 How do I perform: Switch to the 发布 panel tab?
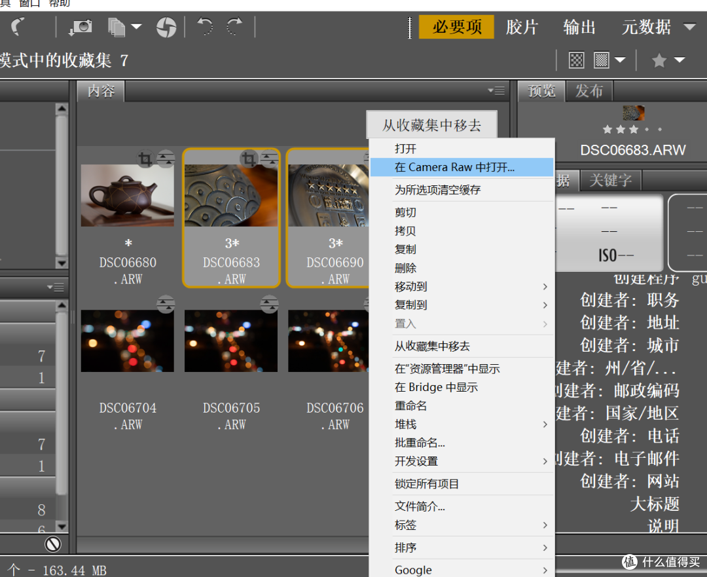click(589, 91)
